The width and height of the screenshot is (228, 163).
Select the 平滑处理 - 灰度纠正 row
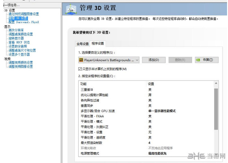(x=146, y=127)
